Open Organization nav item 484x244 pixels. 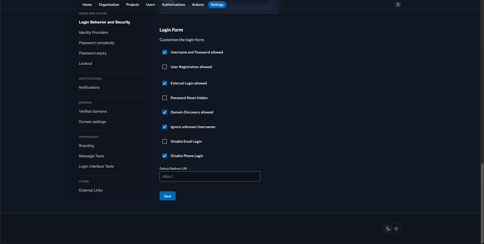click(109, 5)
